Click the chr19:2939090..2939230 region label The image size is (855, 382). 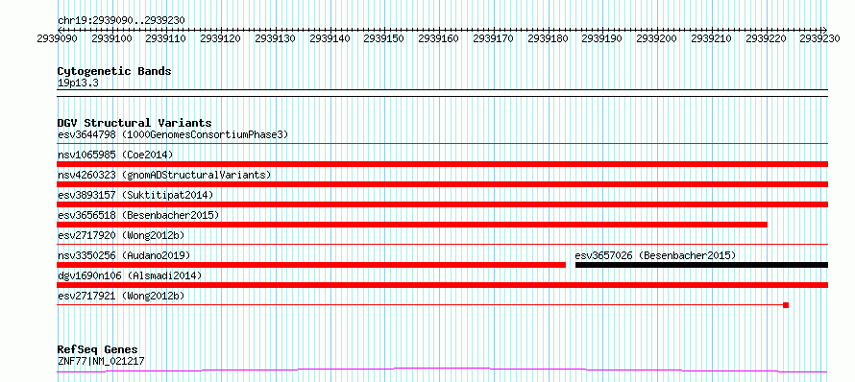121,20
